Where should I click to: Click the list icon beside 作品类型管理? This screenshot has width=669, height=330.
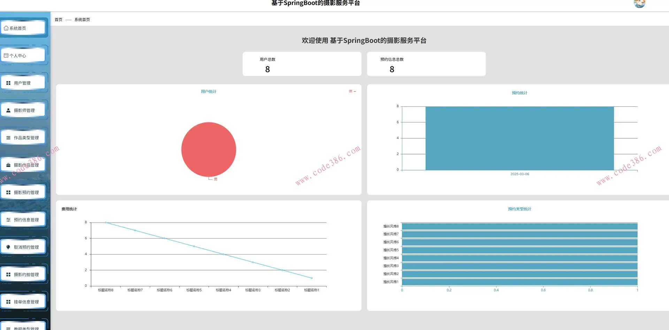tap(8, 138)
